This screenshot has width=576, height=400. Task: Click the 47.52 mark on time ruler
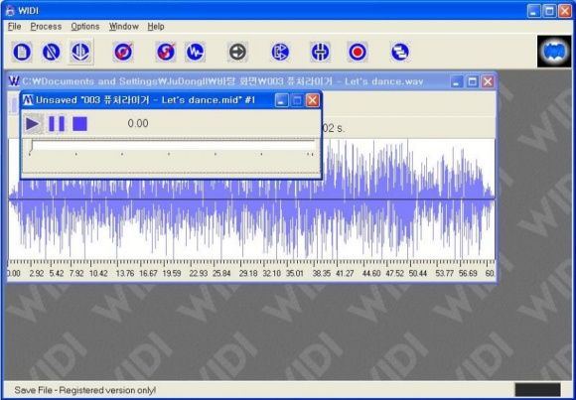click(395, 274)
